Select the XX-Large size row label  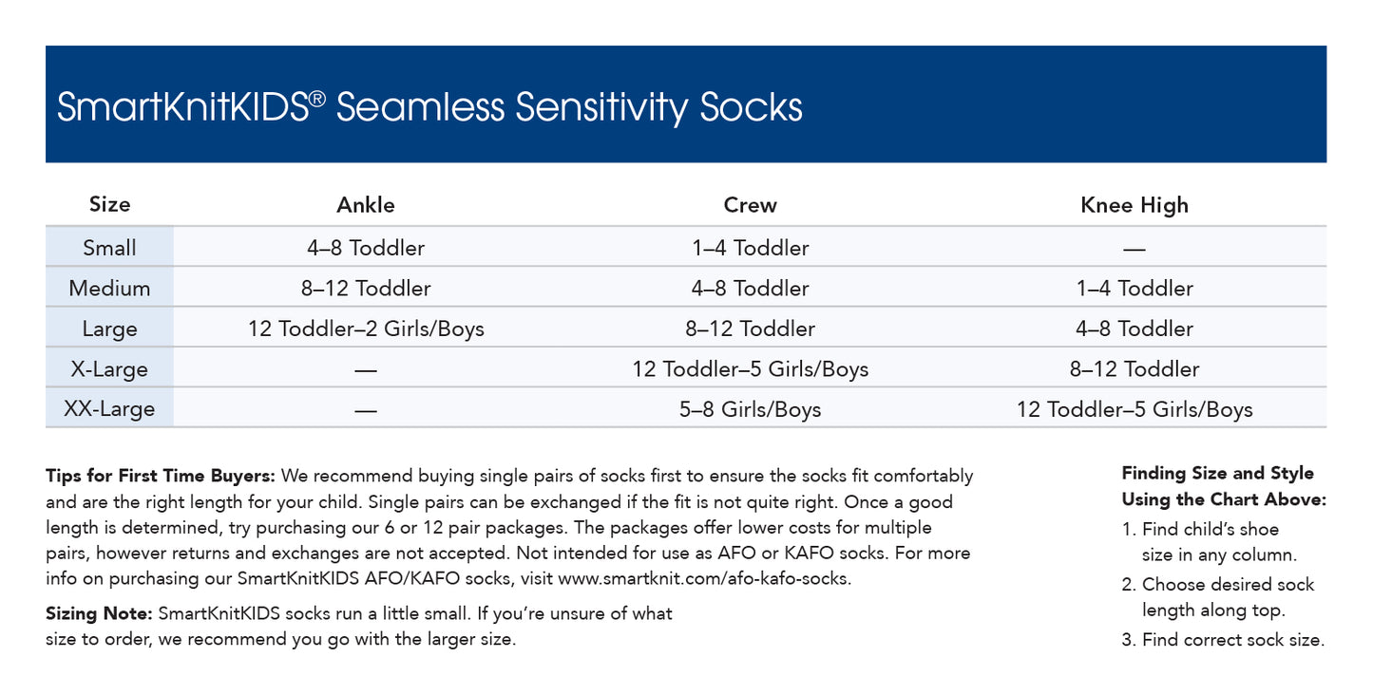[x=109, y=410]
